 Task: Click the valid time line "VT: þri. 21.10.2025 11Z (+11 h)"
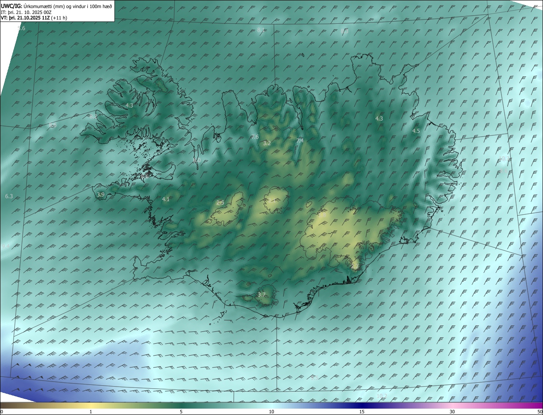click(x=34, y=18)
